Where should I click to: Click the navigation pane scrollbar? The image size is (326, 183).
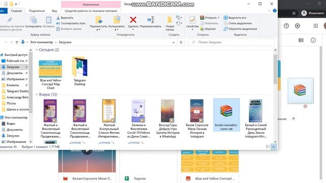point(31,82)
